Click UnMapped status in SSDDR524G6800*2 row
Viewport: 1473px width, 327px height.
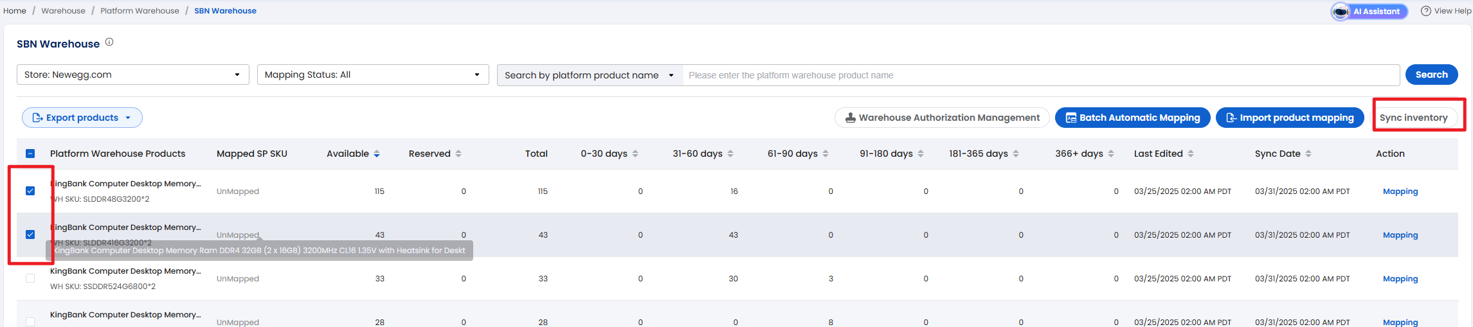238,279
